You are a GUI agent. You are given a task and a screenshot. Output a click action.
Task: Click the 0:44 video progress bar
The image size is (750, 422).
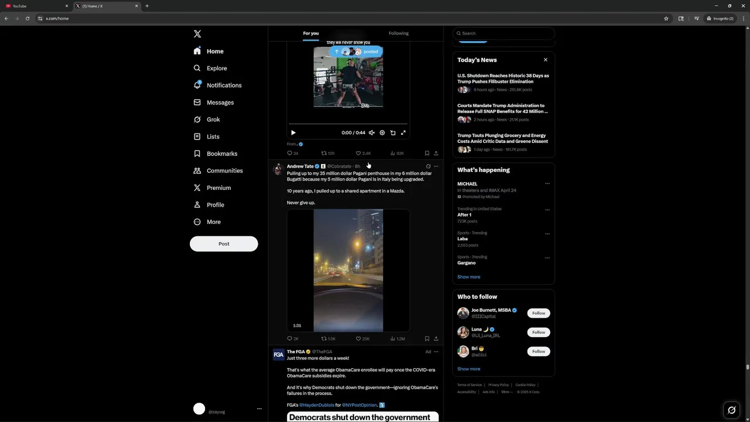[x=348, y=124]
